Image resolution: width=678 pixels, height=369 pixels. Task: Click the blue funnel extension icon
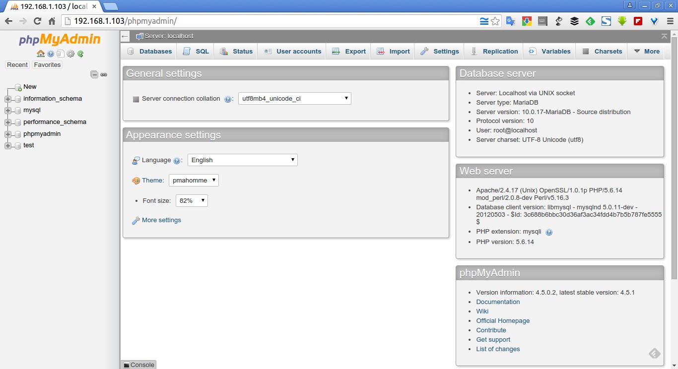click(x=654, y=21)
